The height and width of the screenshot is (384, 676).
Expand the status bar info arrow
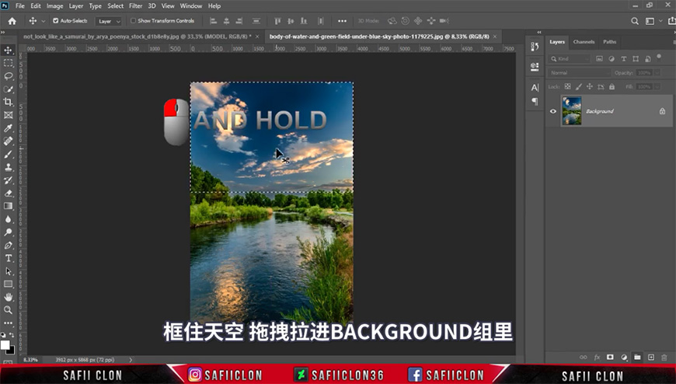(x=131, y=360)
